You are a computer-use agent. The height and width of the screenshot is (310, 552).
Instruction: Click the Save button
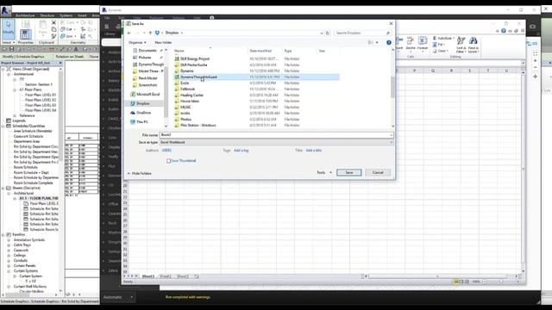(348, 172)
